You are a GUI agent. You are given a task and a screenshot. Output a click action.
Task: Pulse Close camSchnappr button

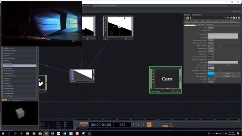211,43
